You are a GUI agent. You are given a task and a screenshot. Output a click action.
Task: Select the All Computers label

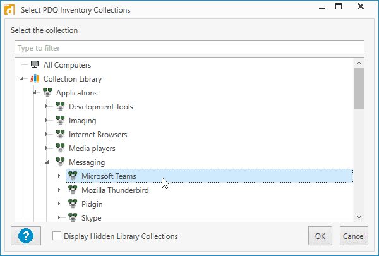[67, 65]
